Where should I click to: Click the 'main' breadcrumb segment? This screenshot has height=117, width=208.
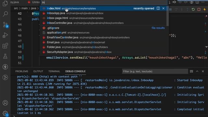(x=25, y=8)
